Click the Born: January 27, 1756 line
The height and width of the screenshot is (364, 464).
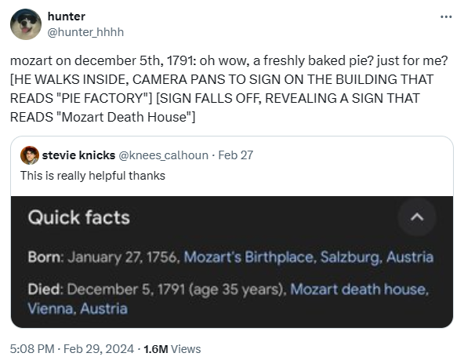click(103, 257)
